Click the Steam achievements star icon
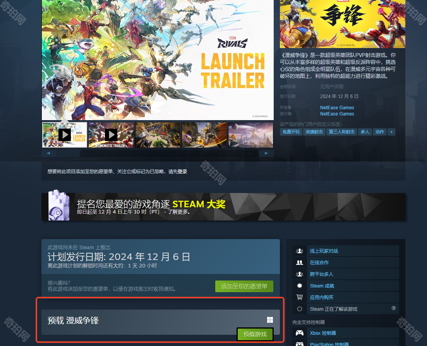This screenshot has width=427, height=346. (x=299, y=286)
